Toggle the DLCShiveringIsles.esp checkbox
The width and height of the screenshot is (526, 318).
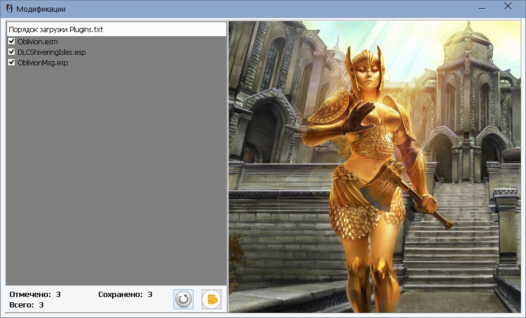click(x=11, y=52)
